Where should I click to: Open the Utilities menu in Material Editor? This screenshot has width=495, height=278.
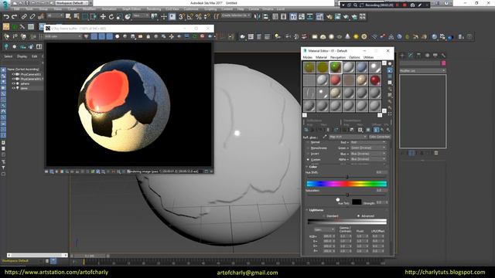(368, 57)
